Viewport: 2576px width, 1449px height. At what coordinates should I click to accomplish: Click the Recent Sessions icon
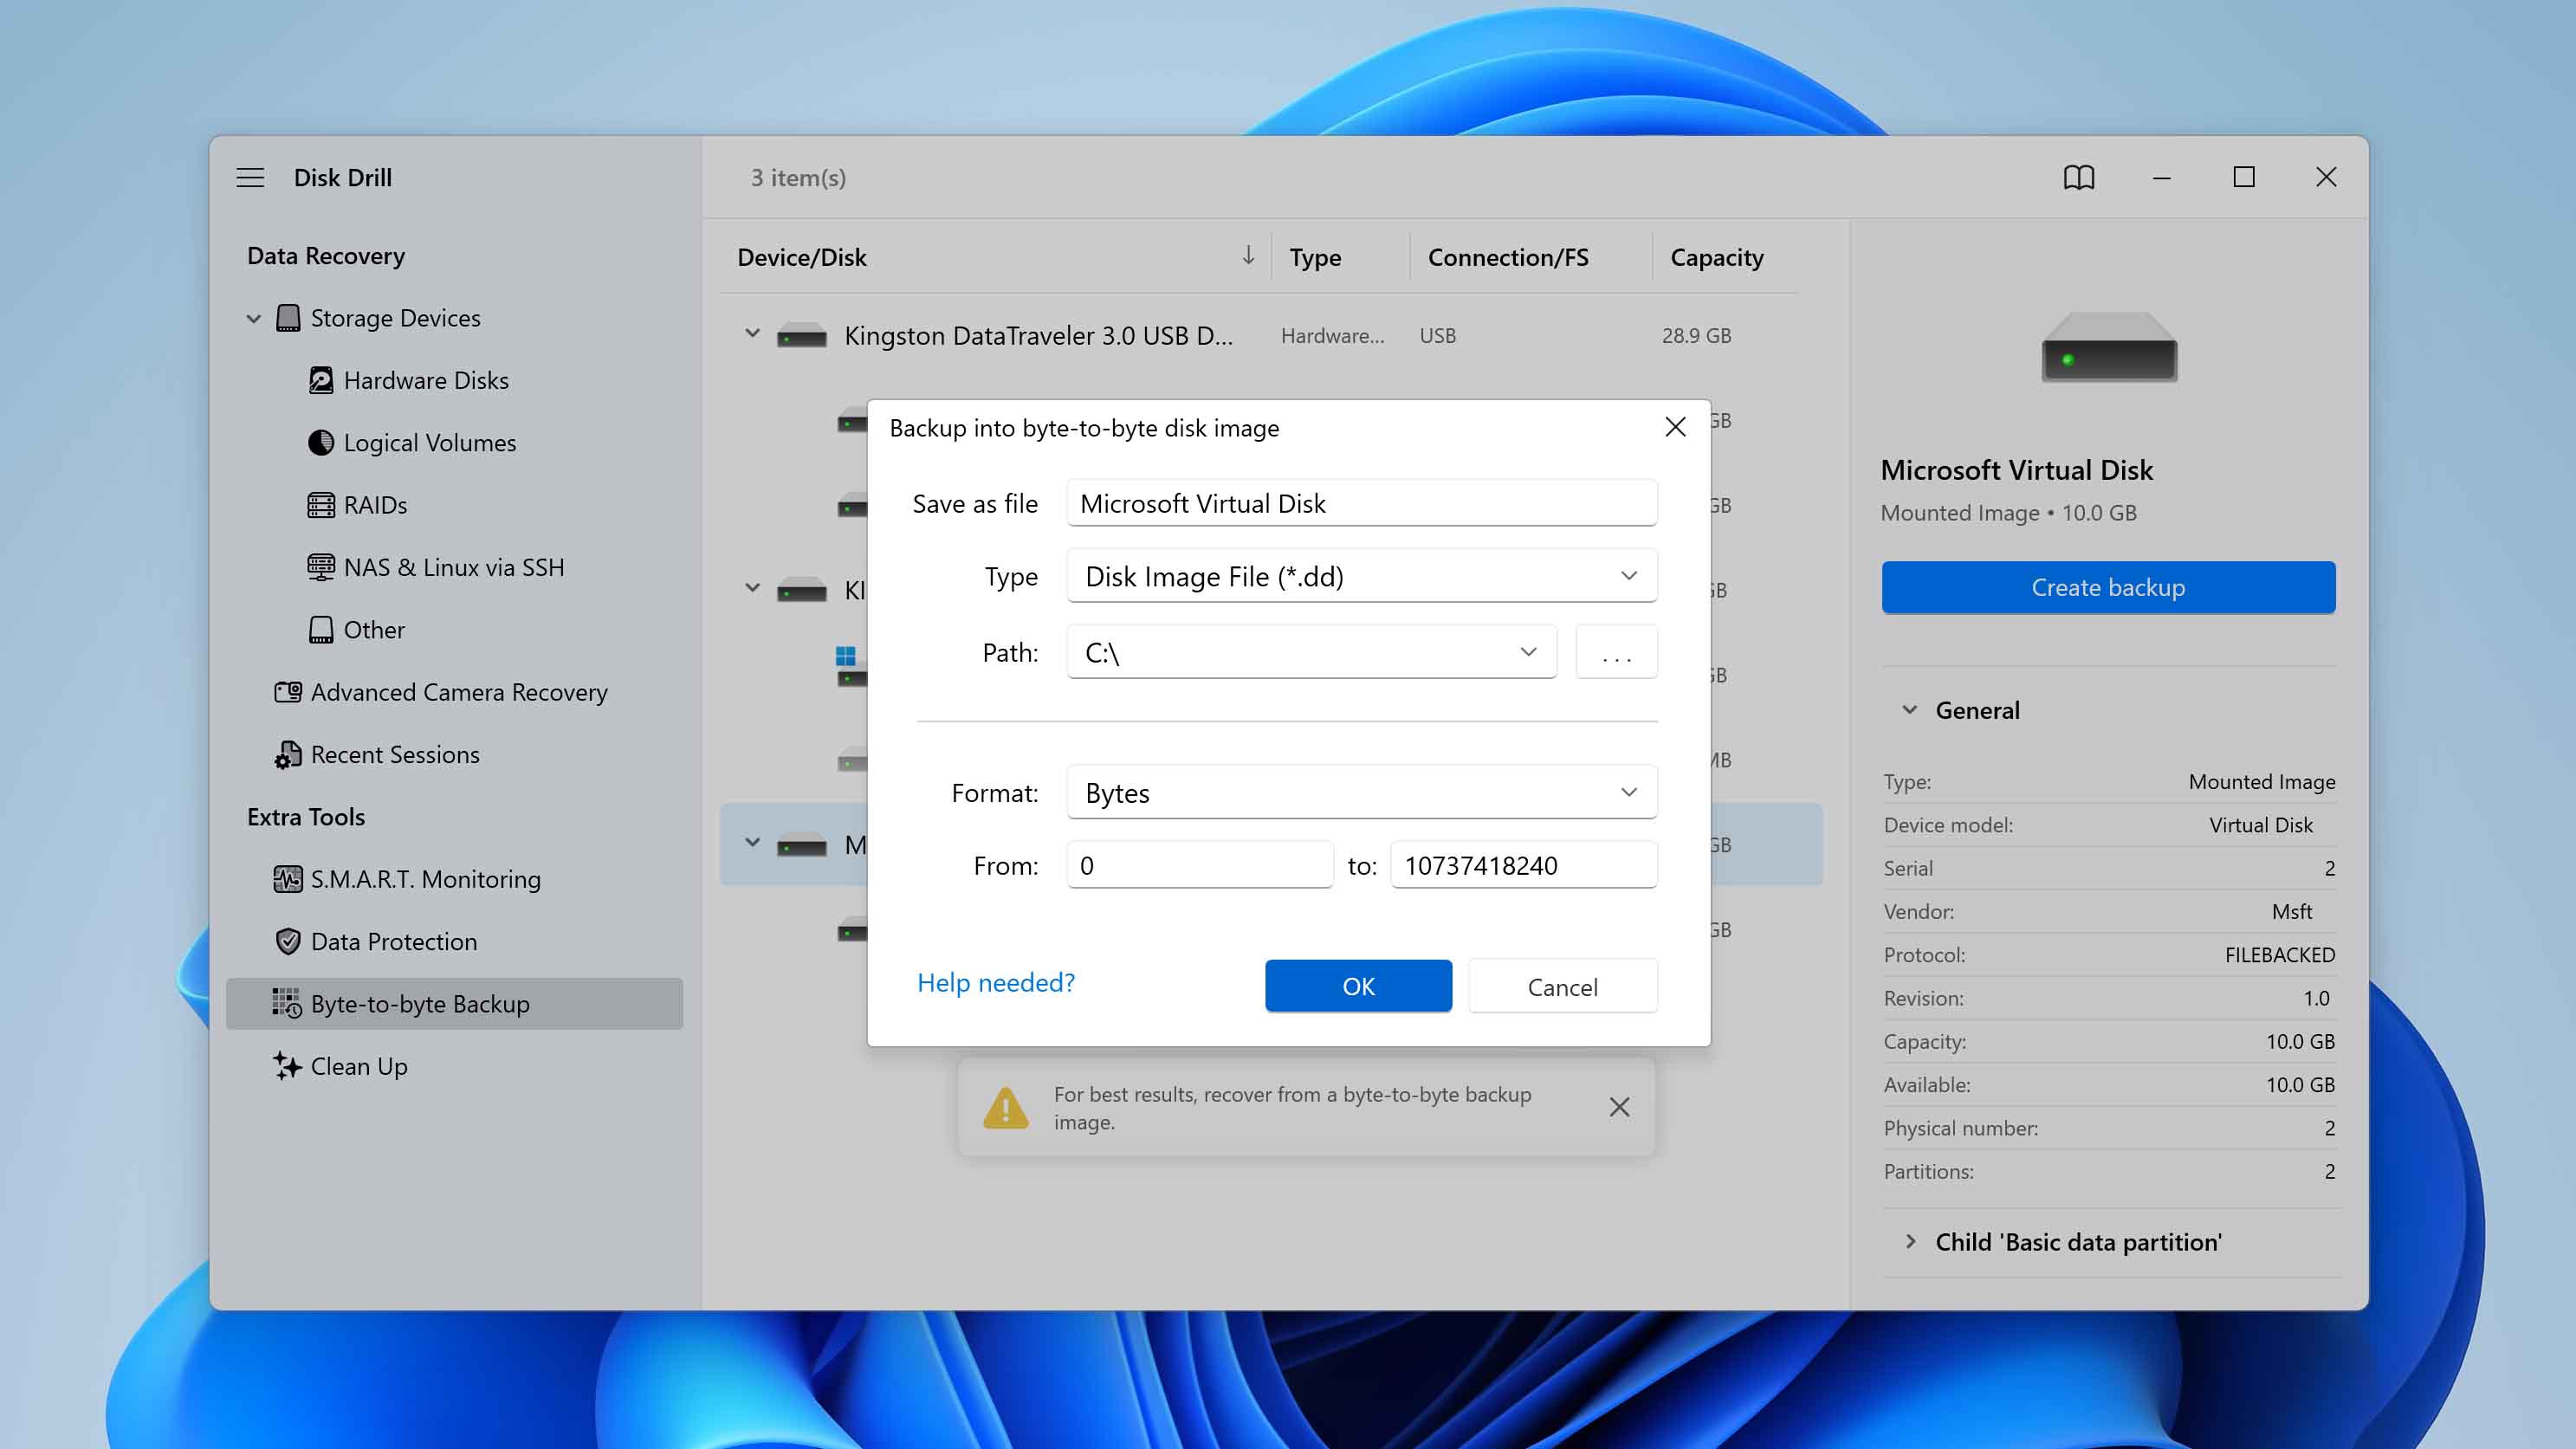pos(287,754)
